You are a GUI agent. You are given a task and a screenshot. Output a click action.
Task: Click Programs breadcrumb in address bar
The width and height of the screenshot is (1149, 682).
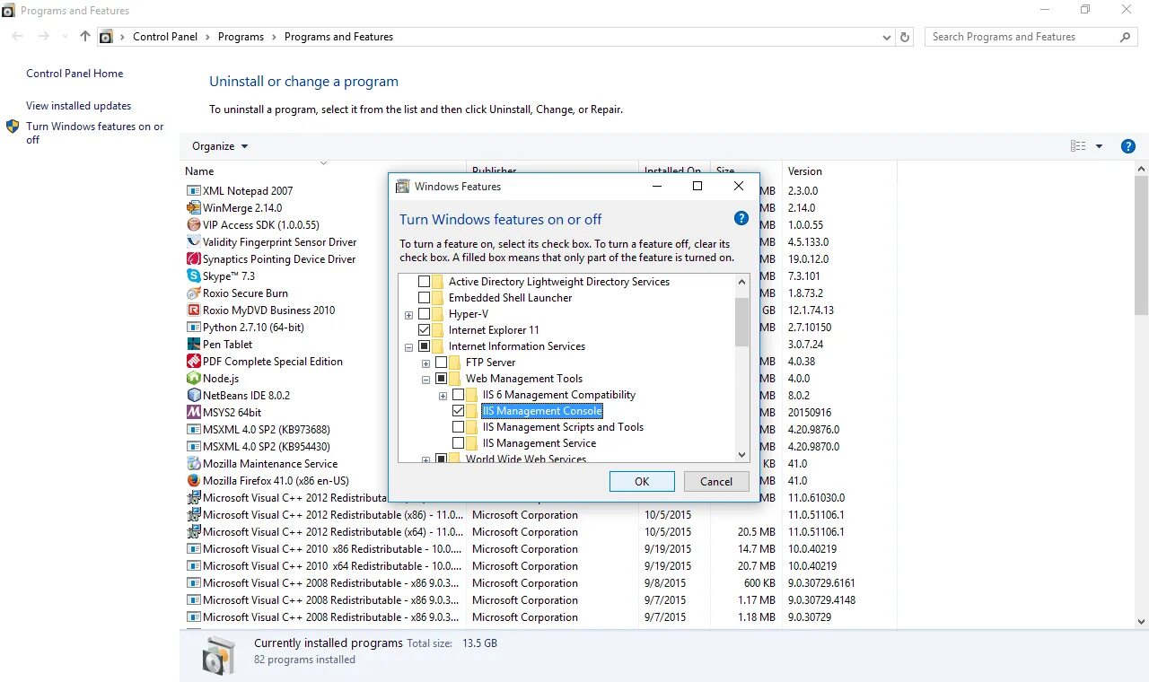[241, 37]
